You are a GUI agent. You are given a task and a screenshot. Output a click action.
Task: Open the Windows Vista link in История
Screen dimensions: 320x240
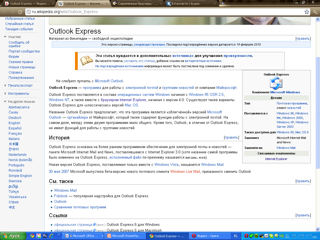tap(166, 164)
